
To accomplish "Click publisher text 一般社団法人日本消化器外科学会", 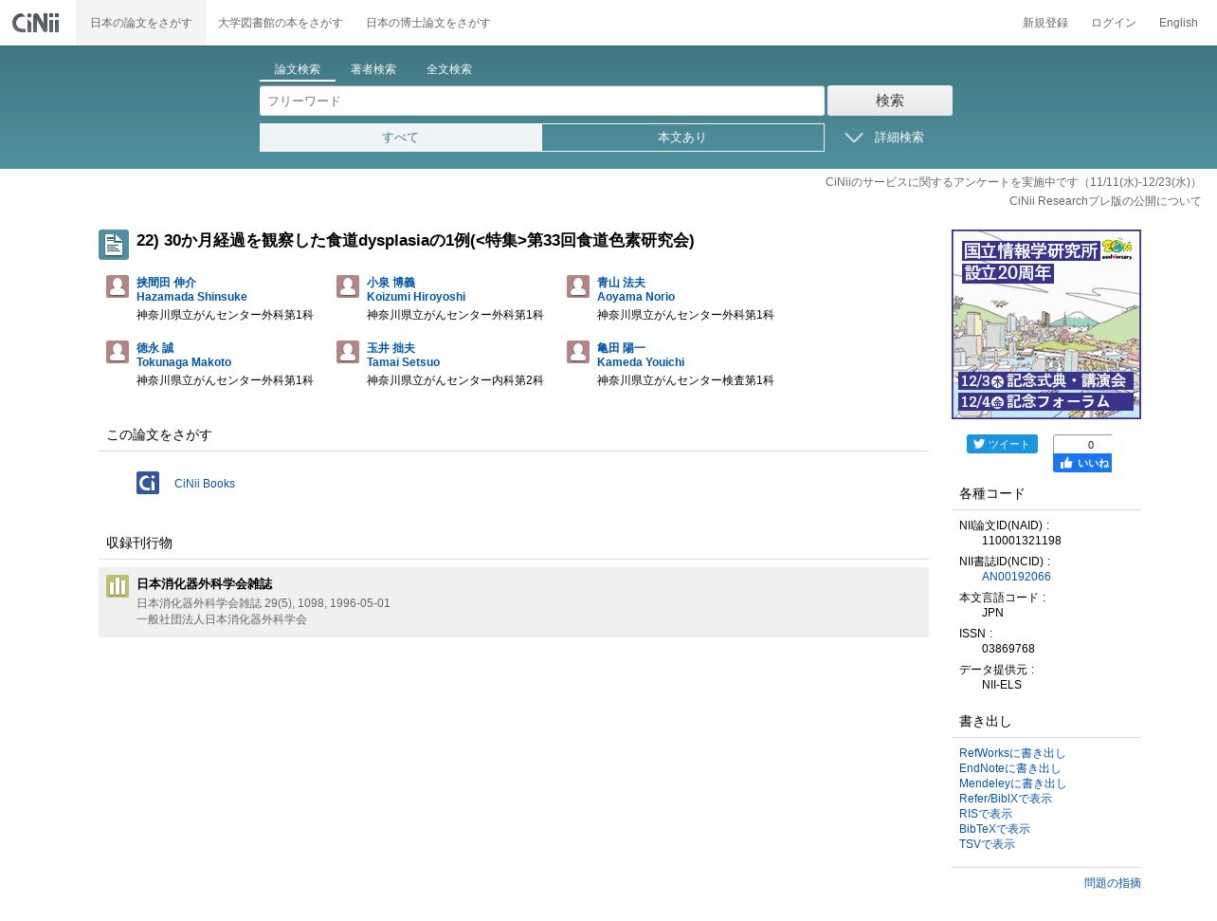I will click(x=222, y=619).
